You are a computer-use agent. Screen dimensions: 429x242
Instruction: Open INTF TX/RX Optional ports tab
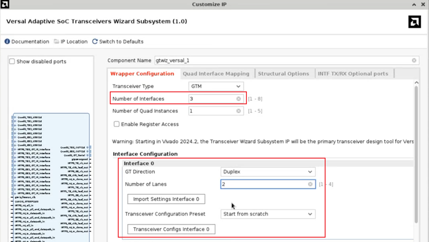click(353, 74)
